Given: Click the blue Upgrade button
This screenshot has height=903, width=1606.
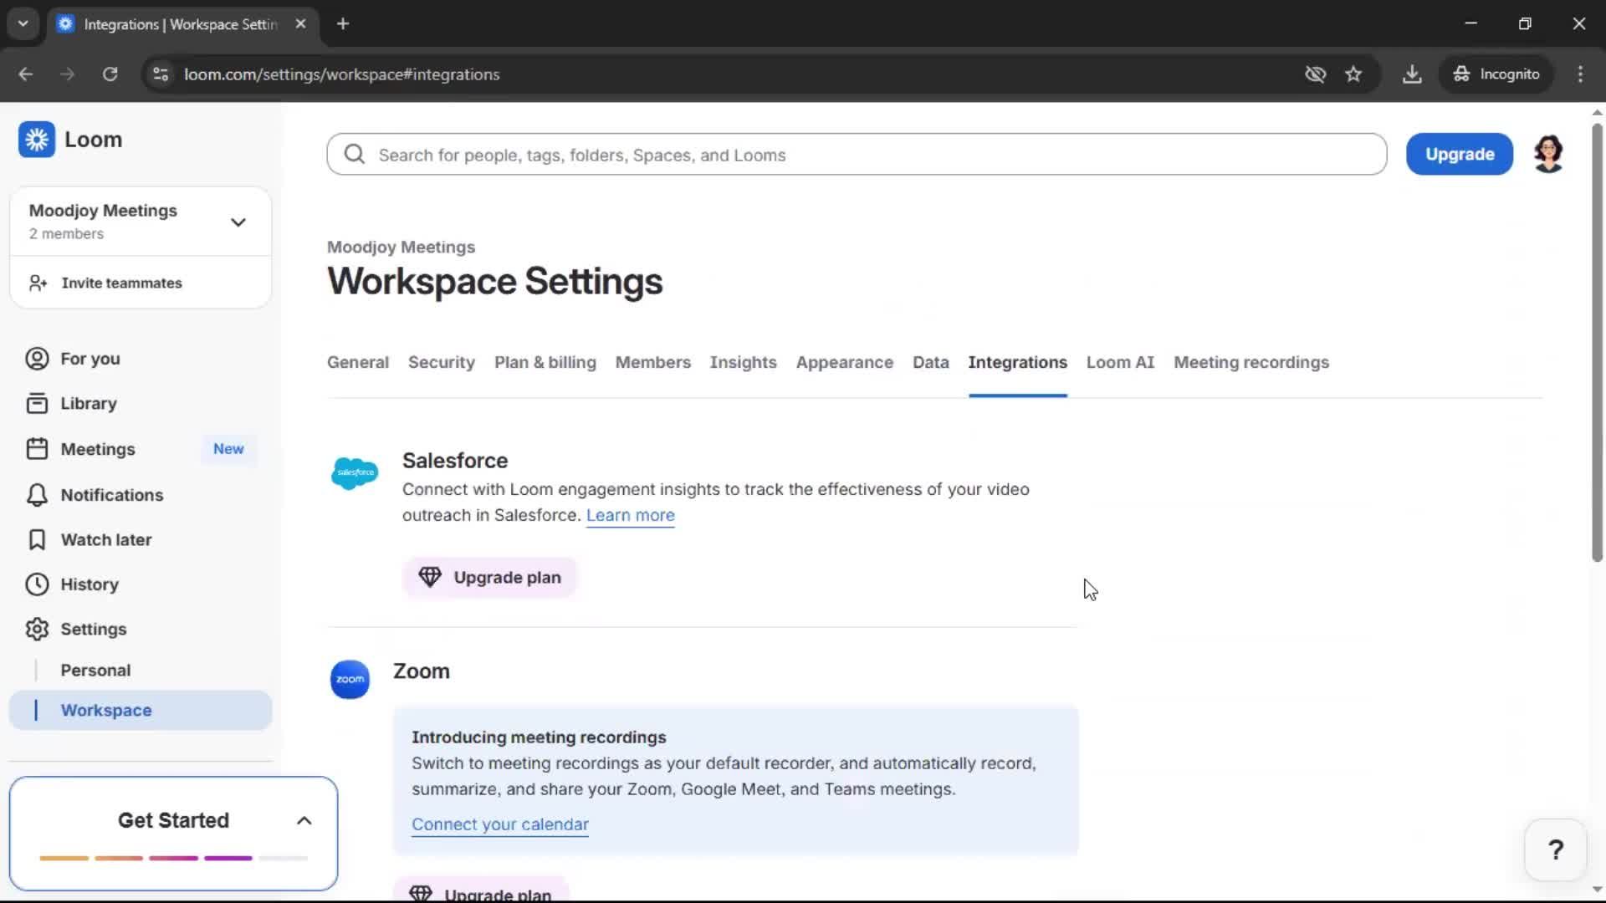Looking at the screenshot, I should pos(1459,155).
